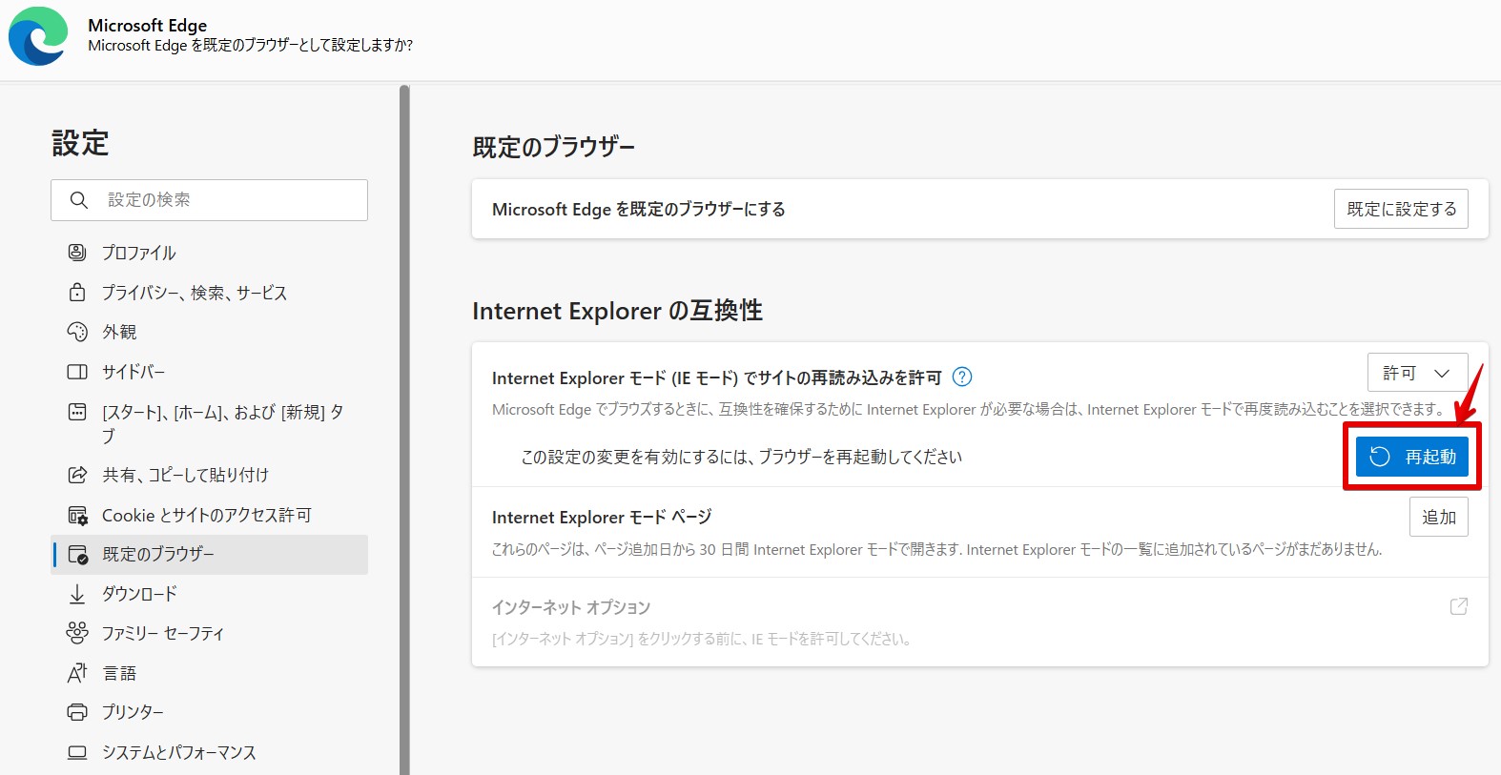Image resolution: width=1501 pixels, height=775 pixels.
Task: Click 追加 to add IE mode page
Action: coord(1439,517)
